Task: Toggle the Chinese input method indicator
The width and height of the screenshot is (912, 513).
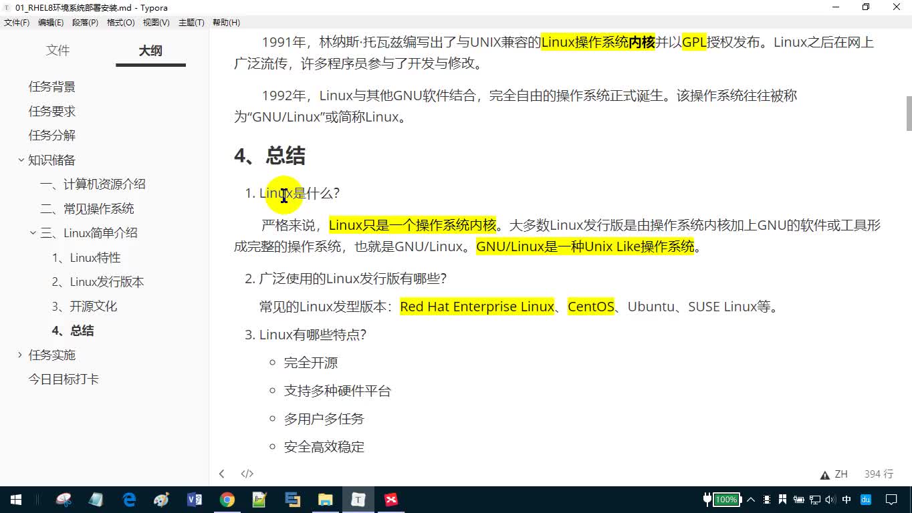Action: (x=847, y=500)
